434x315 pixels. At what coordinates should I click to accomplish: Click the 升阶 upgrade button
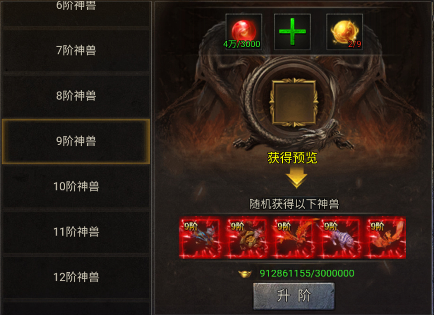tap(294, 296)
